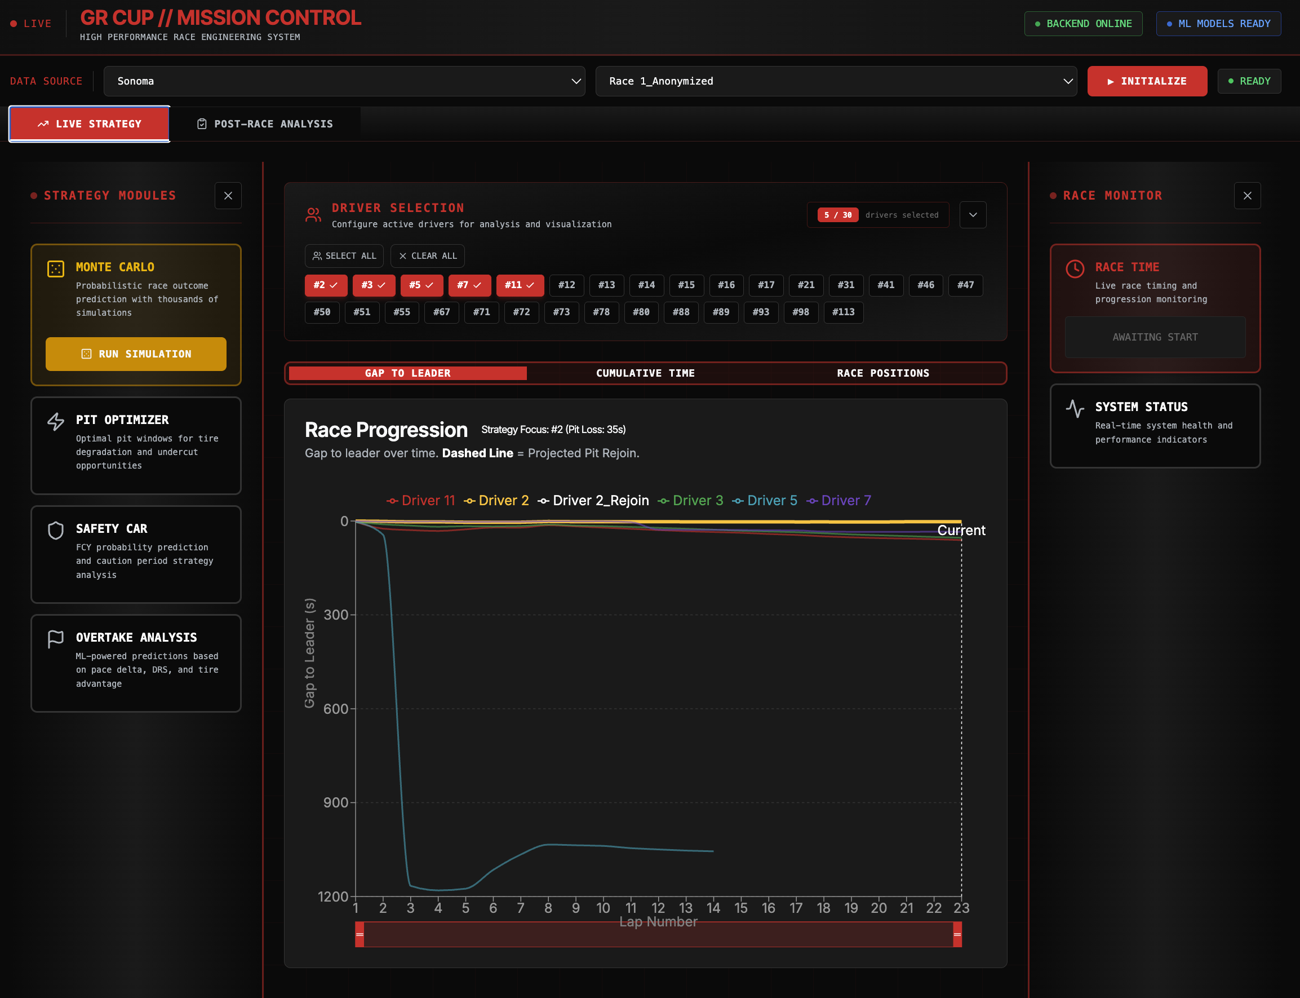Switch to Post-Race Analysis tab
The width and height of the screenshot is (1300, 998).
(x=265, y=124)
